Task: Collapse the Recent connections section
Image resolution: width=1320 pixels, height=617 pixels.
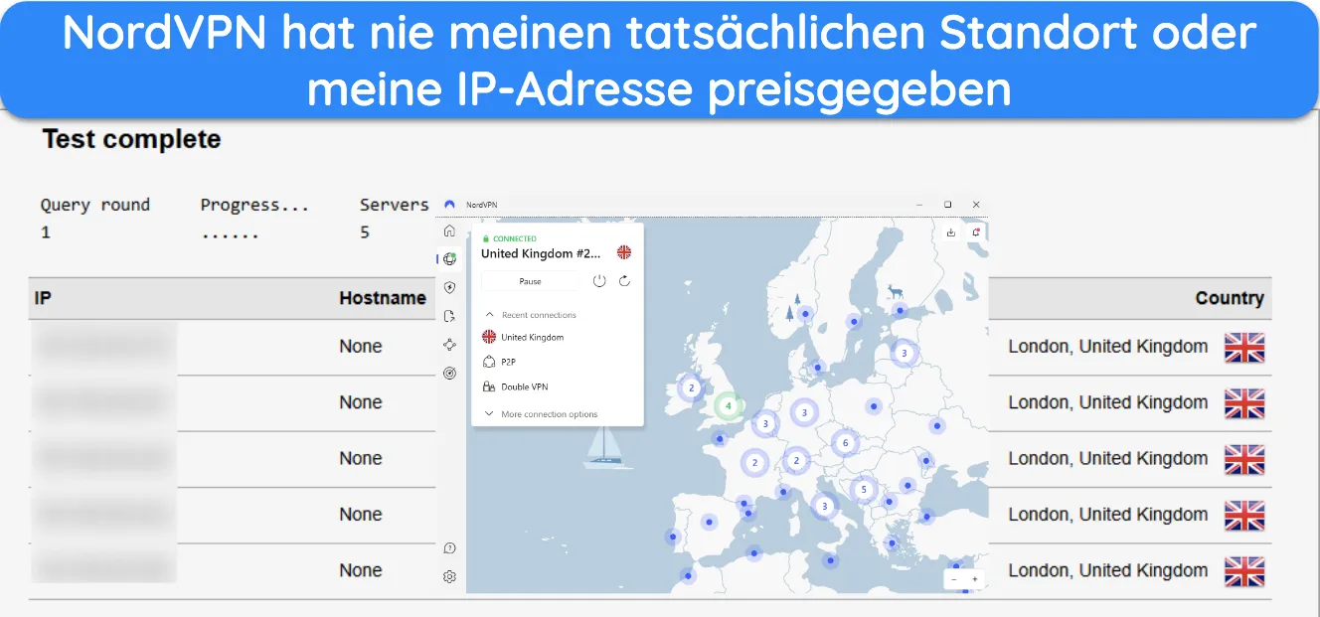Action: [x=531, y=315]
